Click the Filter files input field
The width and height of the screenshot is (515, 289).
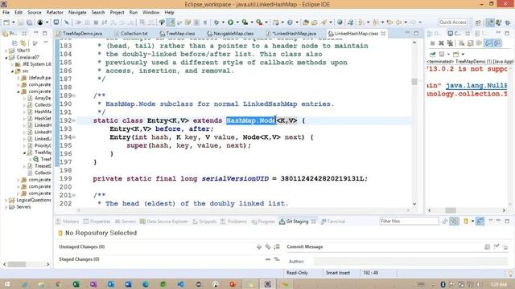[x=409, y=222]
